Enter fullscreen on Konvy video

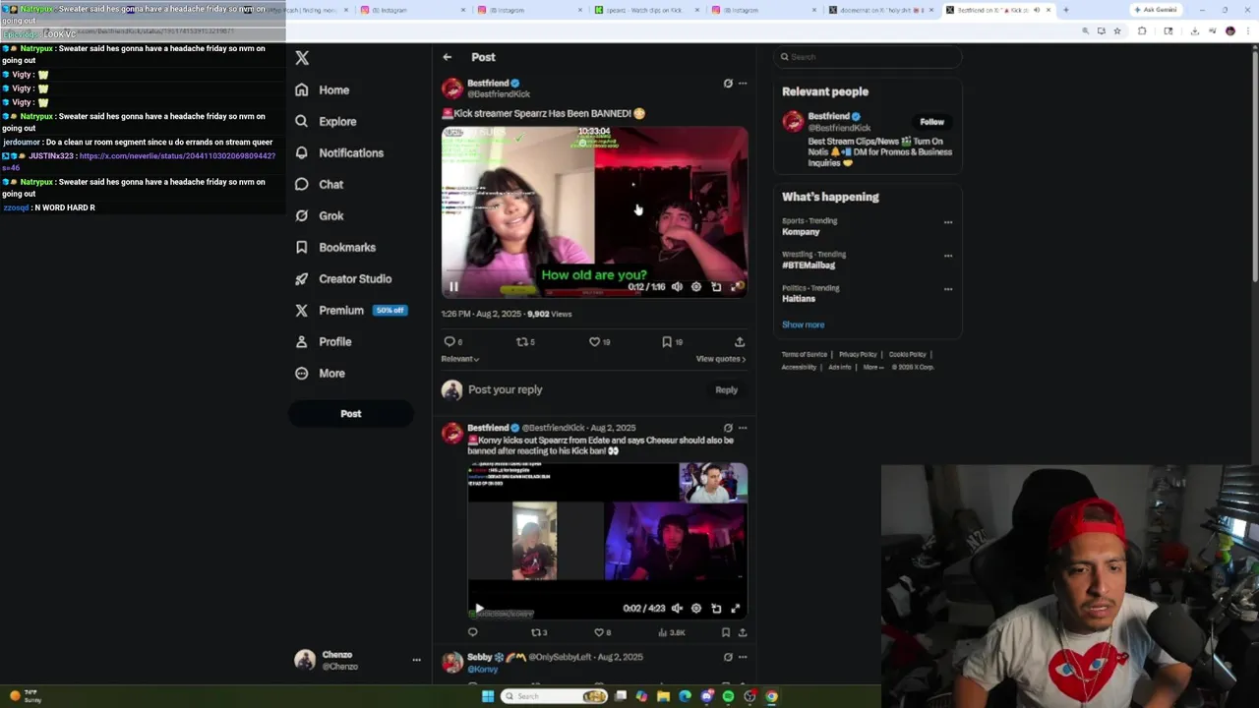tap(736, 609)
